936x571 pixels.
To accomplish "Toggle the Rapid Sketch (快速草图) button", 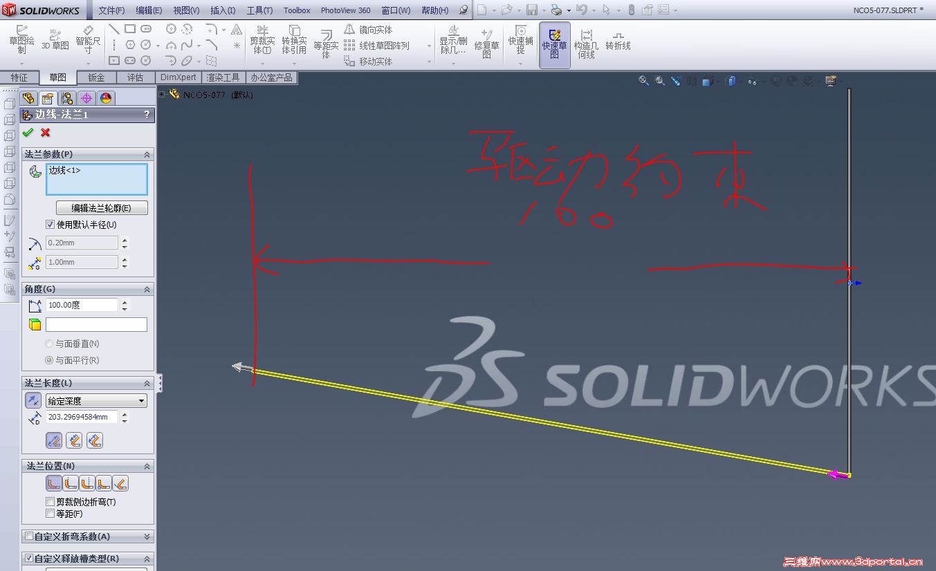I will click(x=554, y=45).
